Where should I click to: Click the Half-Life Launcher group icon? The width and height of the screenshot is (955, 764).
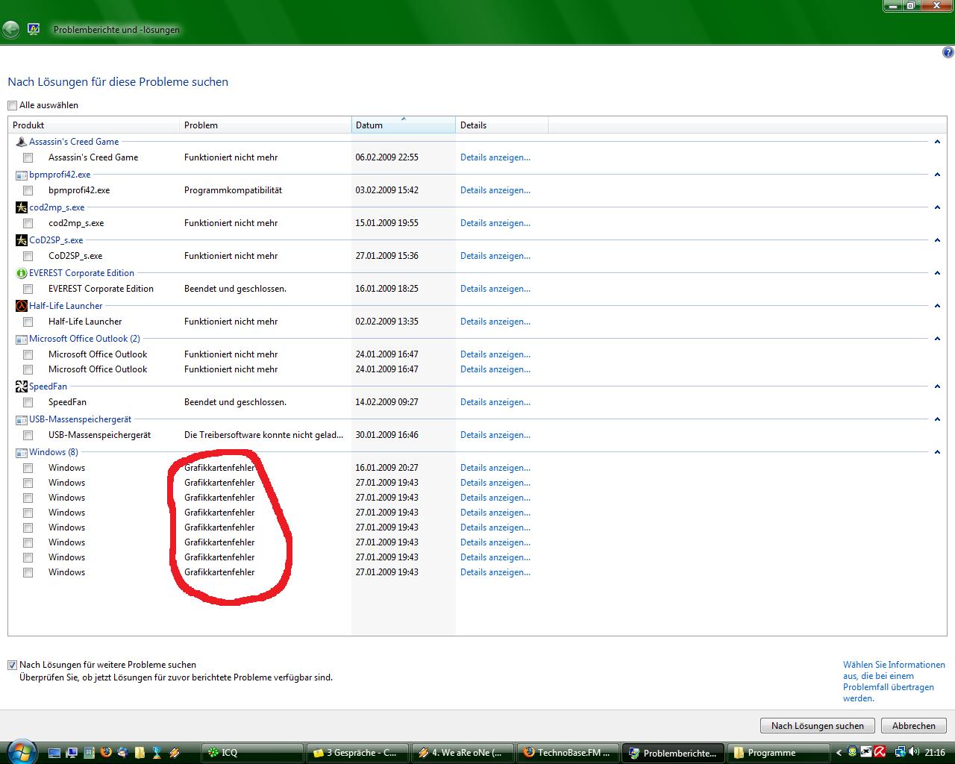(x=21, y=306)
